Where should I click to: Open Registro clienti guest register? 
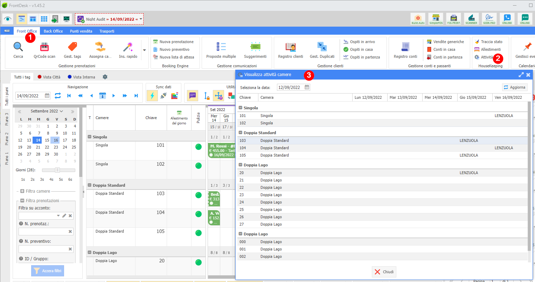[291, 50]
